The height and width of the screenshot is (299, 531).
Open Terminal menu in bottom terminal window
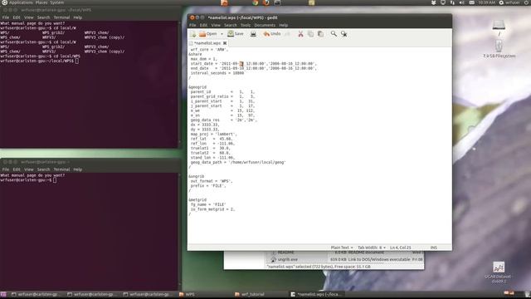coord(61,169)
